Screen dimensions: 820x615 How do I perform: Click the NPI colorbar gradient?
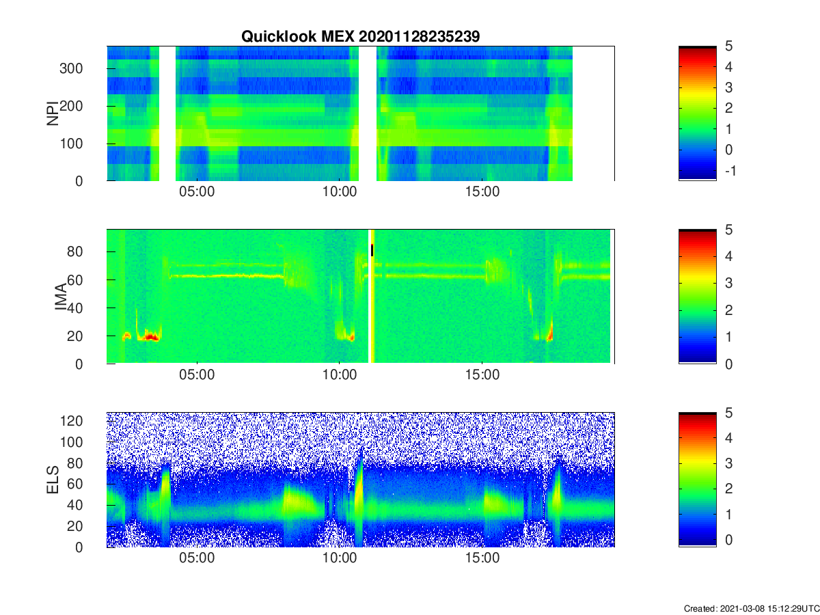pyautogui.click(x=698, y=113)
